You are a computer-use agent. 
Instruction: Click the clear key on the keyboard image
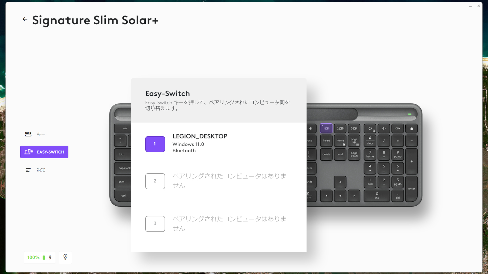pos(370,141)
